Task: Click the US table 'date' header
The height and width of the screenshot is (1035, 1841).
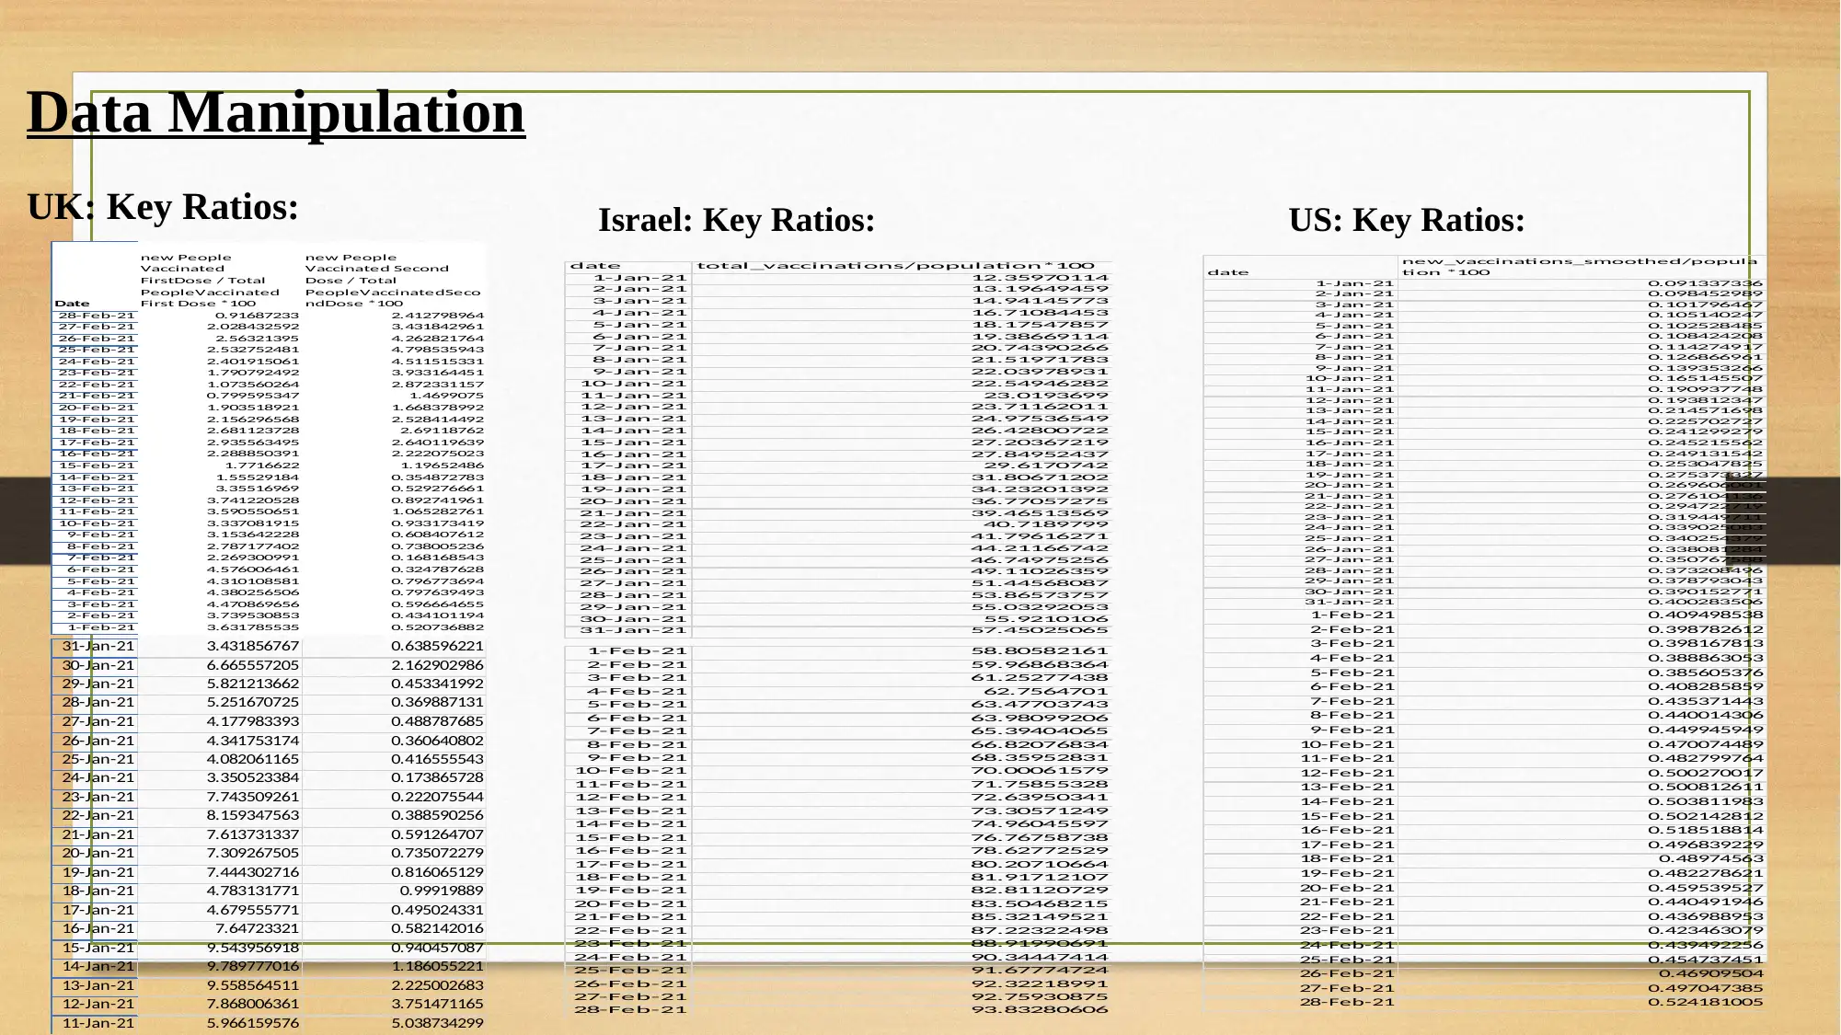Action: tap(1228, 272)
